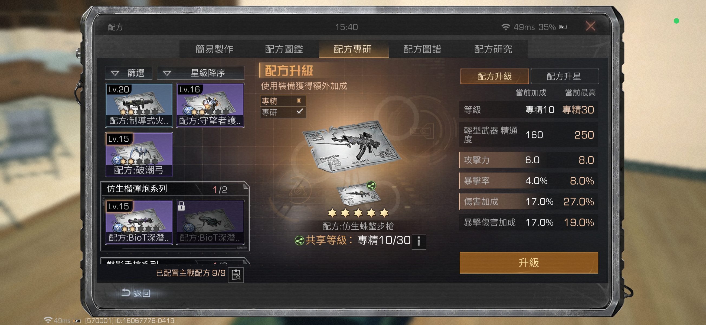Select the Lv.20 guided rocket recipe

[x=139, y=105]
